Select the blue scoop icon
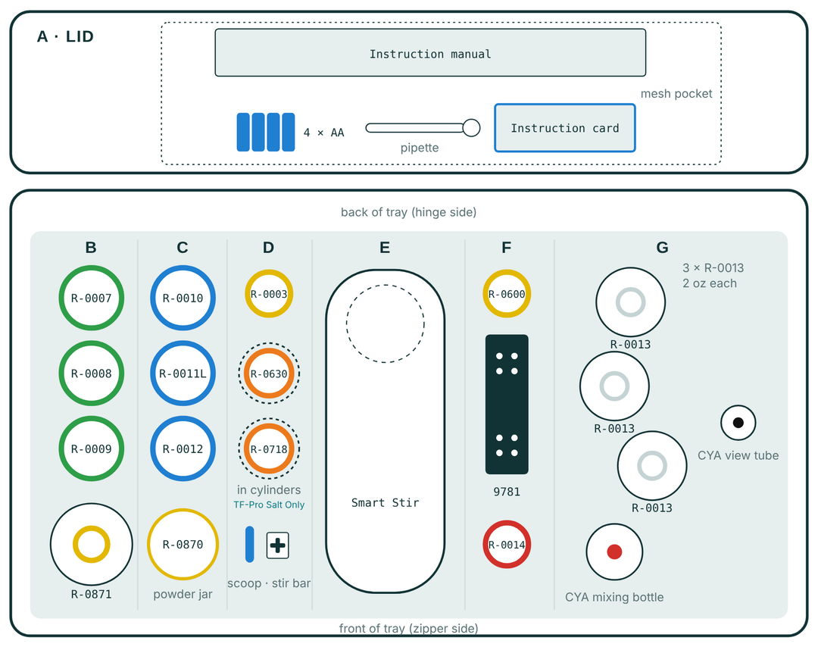 point(249,544)
